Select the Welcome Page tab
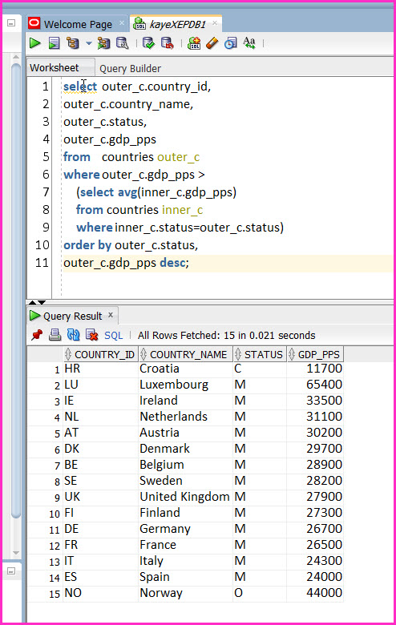Image resolution: width=396 pixels, height=625 pixels. tap(78, 24)
